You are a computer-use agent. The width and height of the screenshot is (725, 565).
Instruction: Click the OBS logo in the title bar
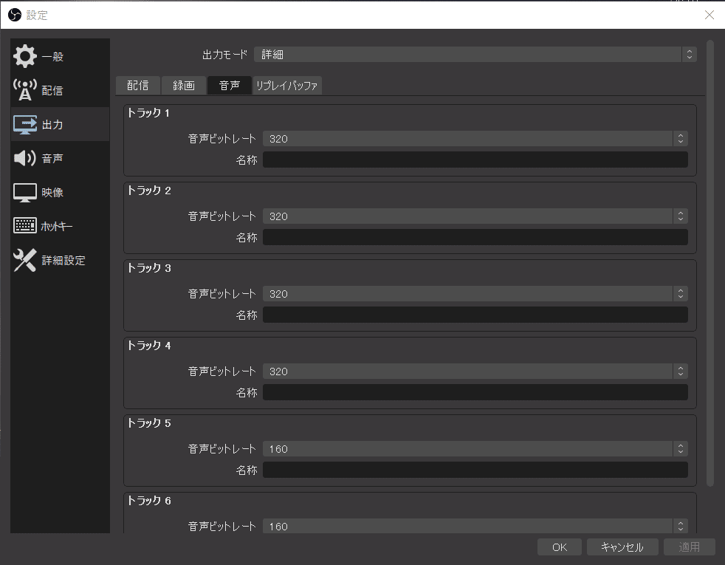[13, 14]
